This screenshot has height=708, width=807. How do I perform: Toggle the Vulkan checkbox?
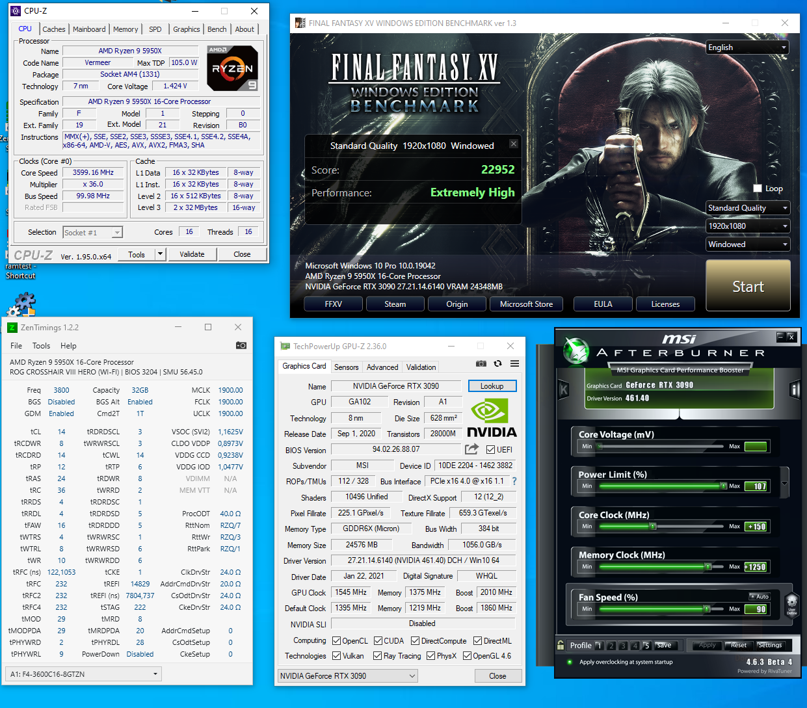coord(336,656)
